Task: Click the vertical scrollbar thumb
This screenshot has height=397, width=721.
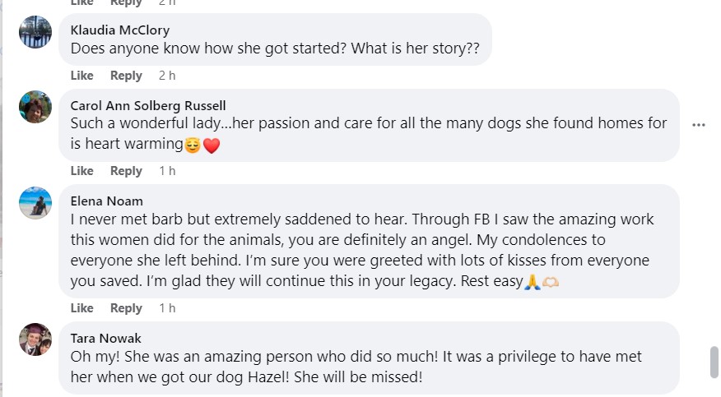Action: (x=713, y=362)
